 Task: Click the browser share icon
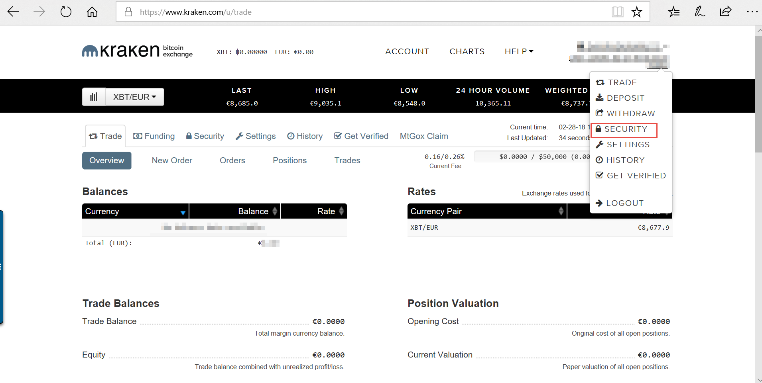click(726, 12)
